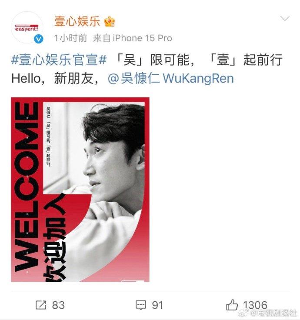Tap the blue verified V badge
Viewport: 300px width, 320px height.
[x=39, y=39]
